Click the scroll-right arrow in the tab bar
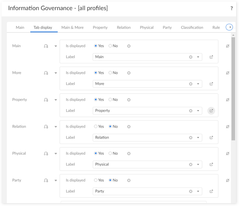The width and height of the screenshot is (239, 206). pyautogui.click(x=229, y=27)
